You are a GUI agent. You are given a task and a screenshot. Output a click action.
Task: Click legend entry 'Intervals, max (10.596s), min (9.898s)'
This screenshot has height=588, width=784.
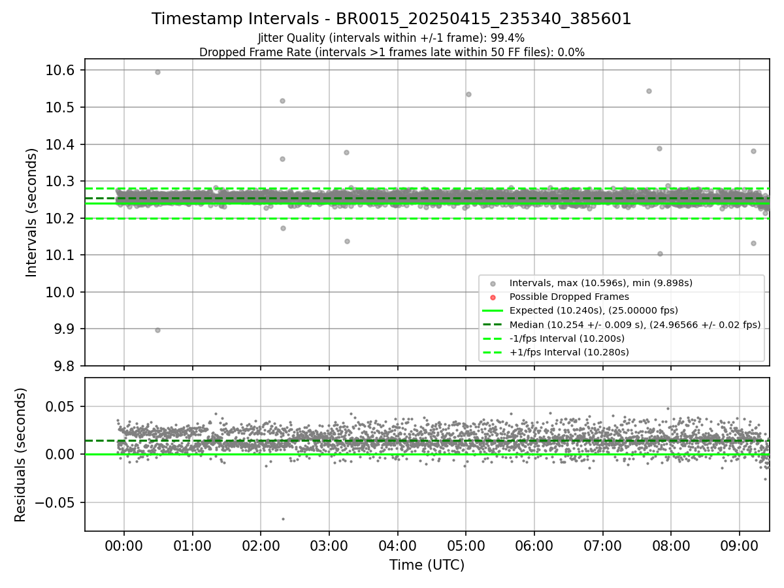[x=600, y=283]
